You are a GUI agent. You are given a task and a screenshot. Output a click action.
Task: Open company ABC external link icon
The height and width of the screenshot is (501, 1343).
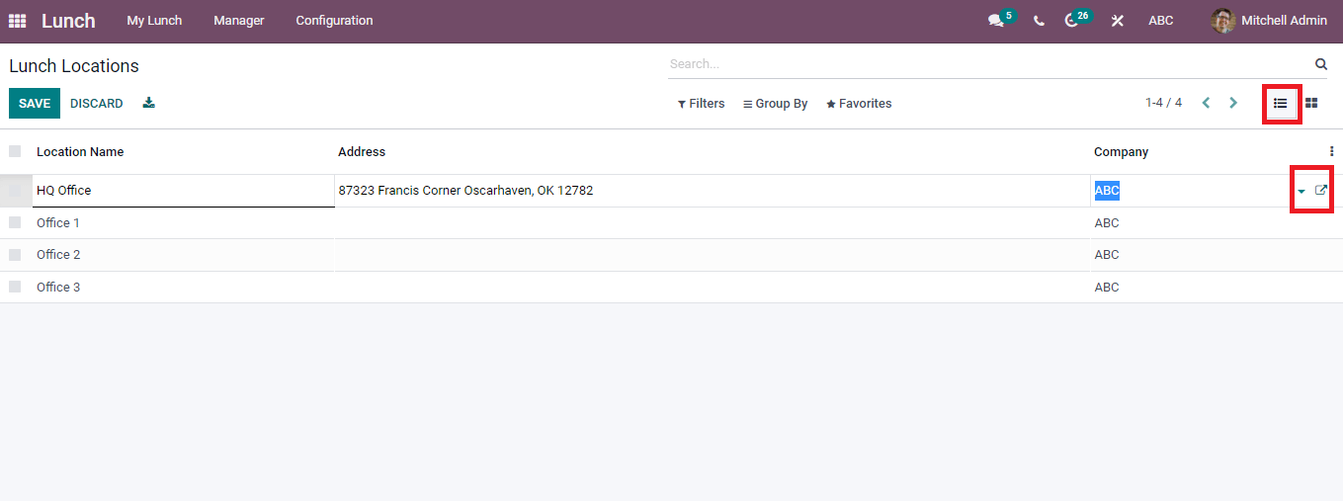1321,191
